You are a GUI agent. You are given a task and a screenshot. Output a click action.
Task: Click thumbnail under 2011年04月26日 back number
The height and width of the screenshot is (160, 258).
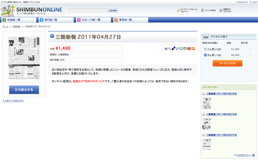(206, 103)
